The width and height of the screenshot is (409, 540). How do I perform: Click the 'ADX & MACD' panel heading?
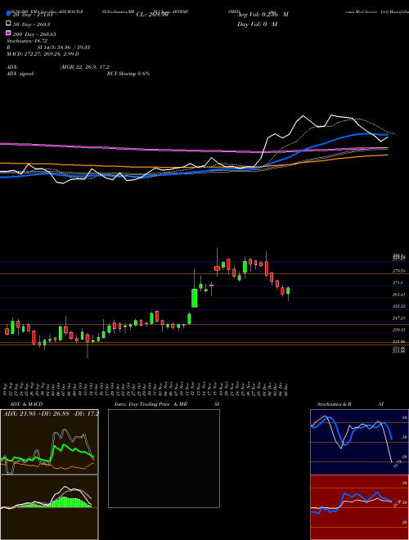[x=26, y=404]
